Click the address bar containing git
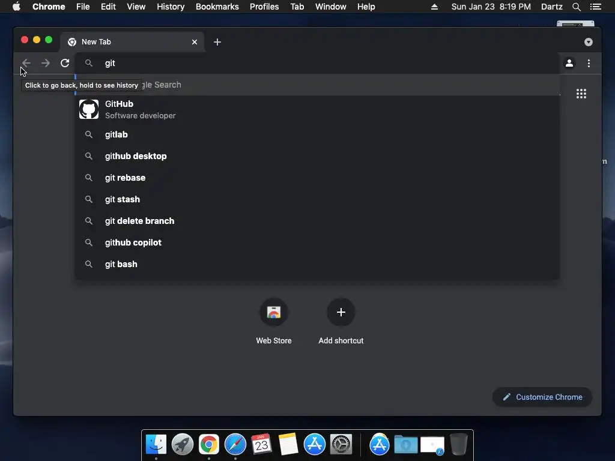This screenshot has width=615, height=461. coord(317,63)
